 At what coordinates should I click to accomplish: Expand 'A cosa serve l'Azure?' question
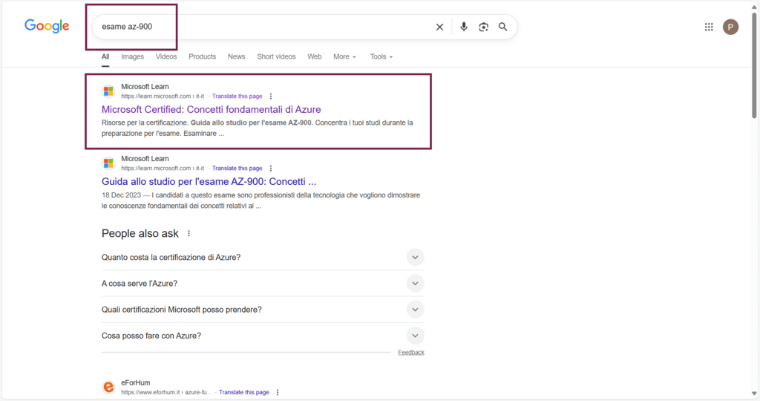tap(263, 284)
